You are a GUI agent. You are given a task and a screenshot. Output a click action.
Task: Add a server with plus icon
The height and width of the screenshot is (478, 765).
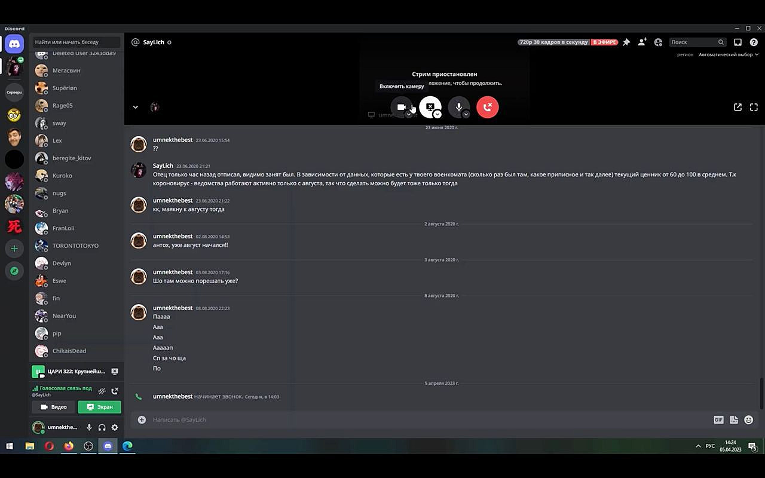(x=14, y=249)
